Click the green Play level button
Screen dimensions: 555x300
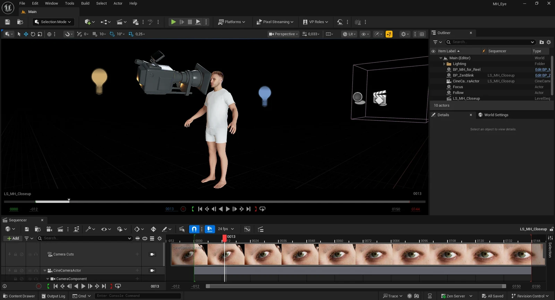coord(173,22)
